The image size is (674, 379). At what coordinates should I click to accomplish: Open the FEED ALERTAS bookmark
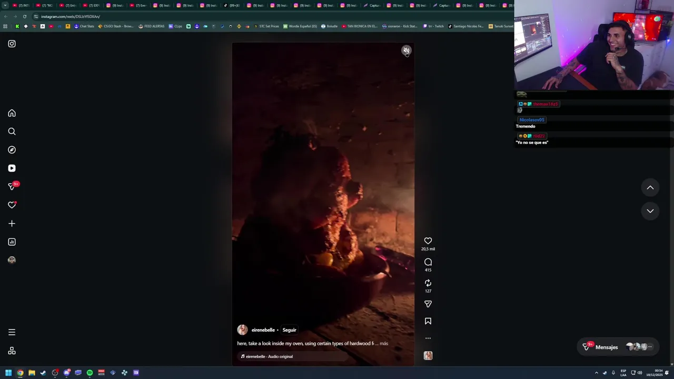coord(152,26)
